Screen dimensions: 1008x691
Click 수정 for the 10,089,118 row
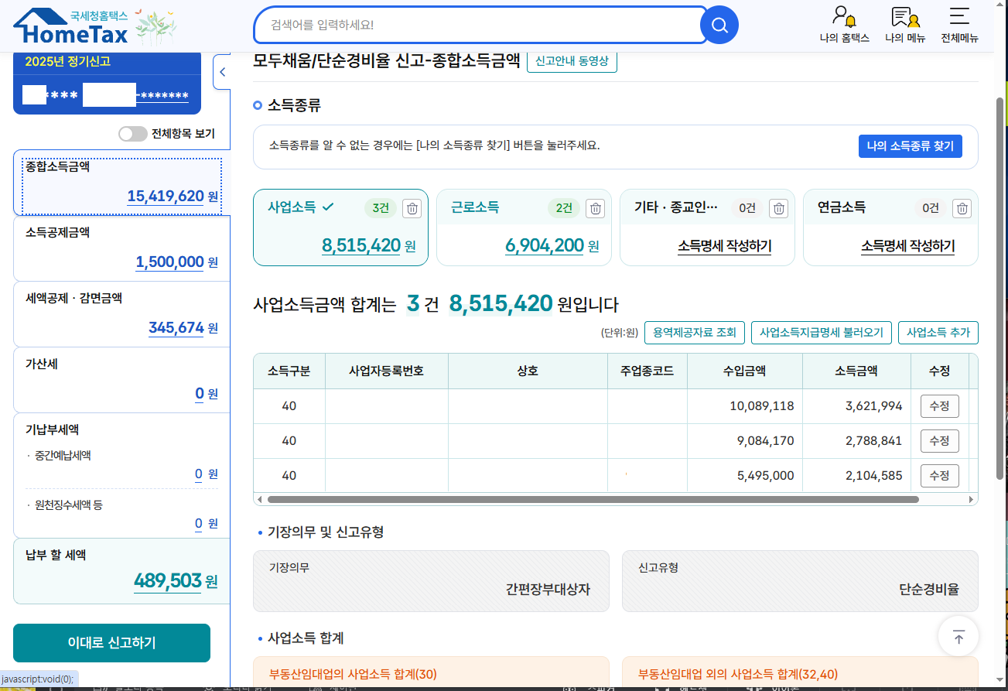click(x=939, y=405)
